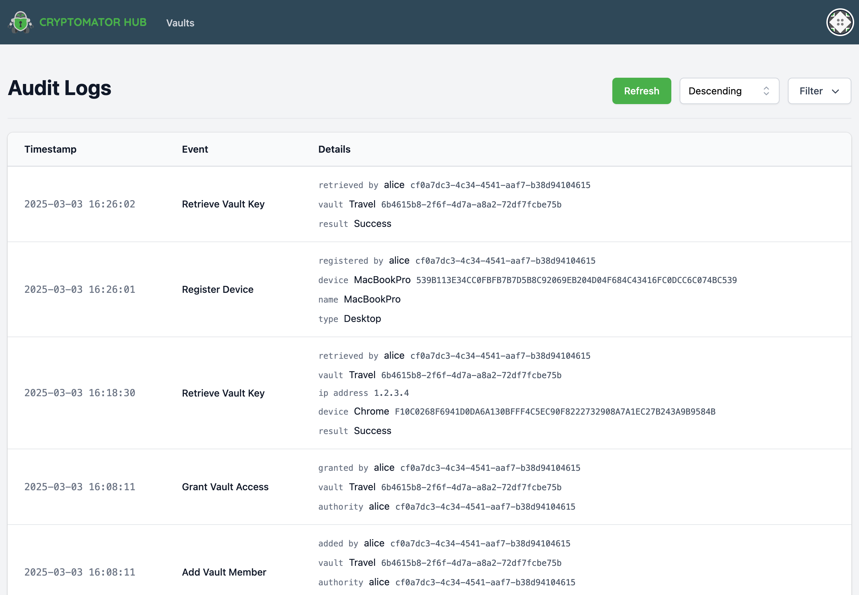Viewport: 859px width, 595px height.
Task: Click MacBookPro device hash starting 539B113E
Action: pyautogui.click(x=576, y=280)
